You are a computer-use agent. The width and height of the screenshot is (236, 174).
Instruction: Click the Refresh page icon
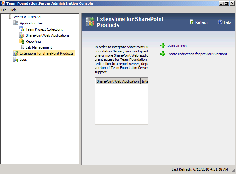[192, 22]
